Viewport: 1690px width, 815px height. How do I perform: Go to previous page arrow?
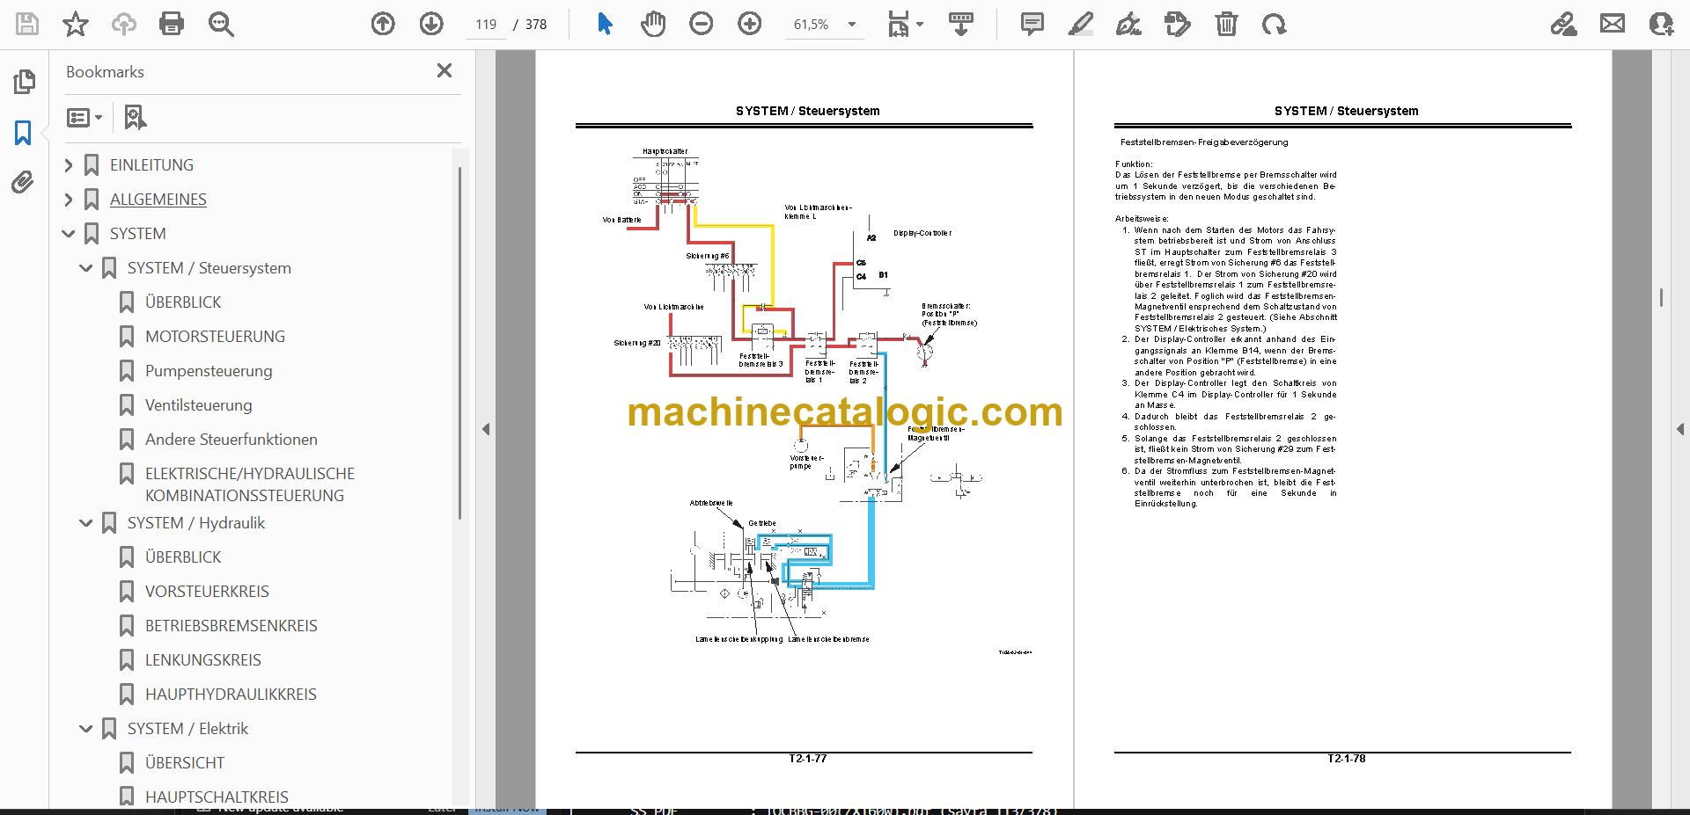pos(383,24)
